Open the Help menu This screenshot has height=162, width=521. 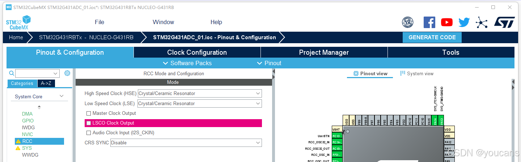(216, 22)
